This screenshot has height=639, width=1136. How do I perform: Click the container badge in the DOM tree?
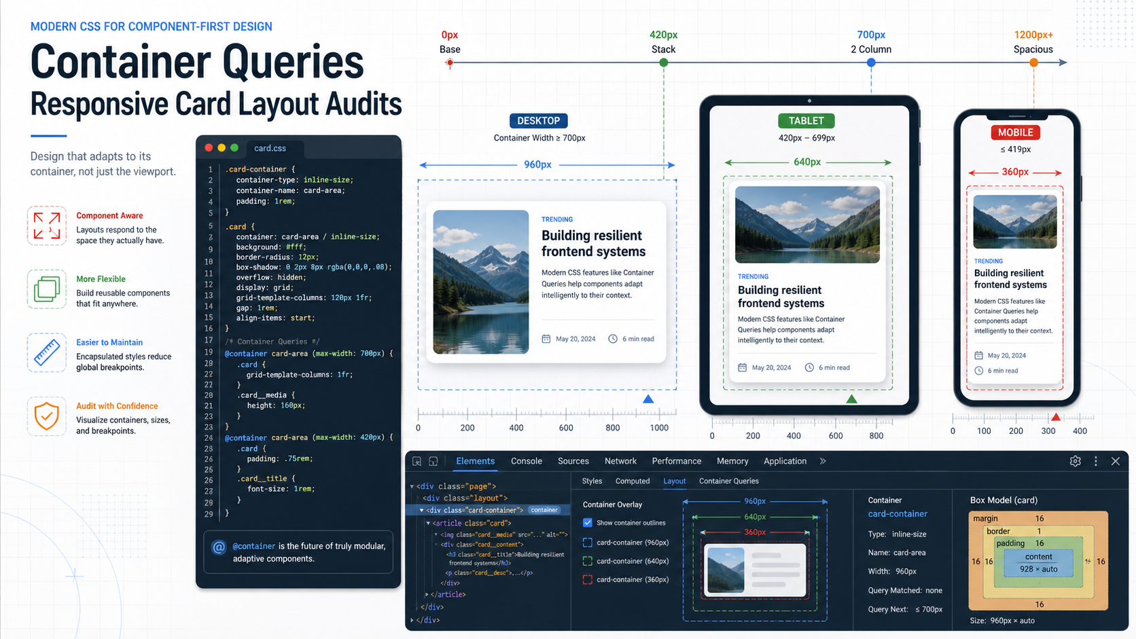tap(544, 510)
